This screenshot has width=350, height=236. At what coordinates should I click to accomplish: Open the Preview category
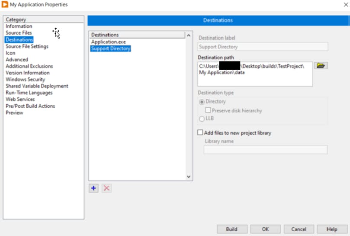14,113
